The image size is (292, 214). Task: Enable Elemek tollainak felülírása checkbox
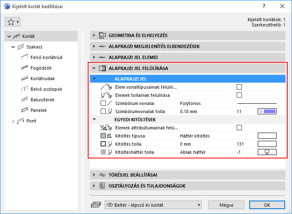point(239,95)
